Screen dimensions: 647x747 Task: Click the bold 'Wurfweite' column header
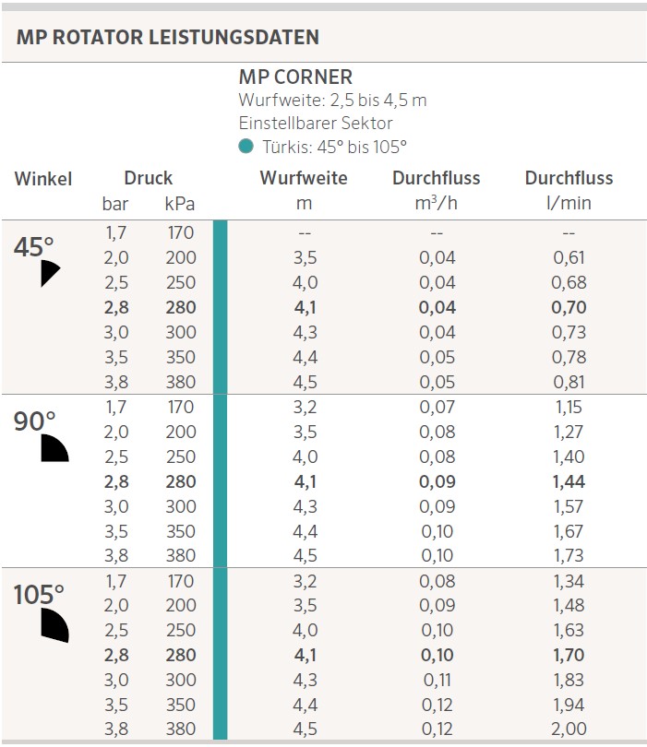[x=304, y=178]
